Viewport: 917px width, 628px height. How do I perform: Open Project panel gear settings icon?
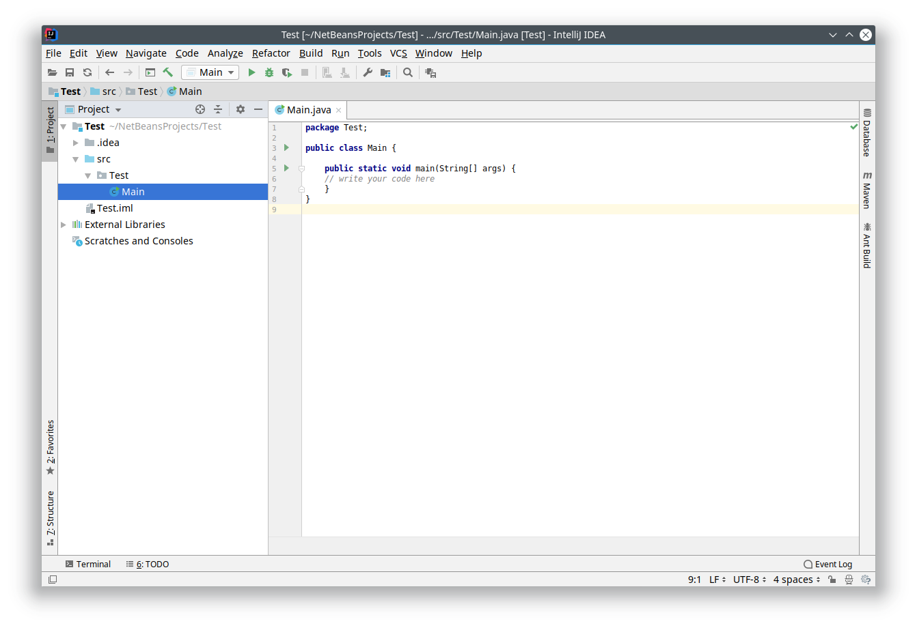point(241,109)
